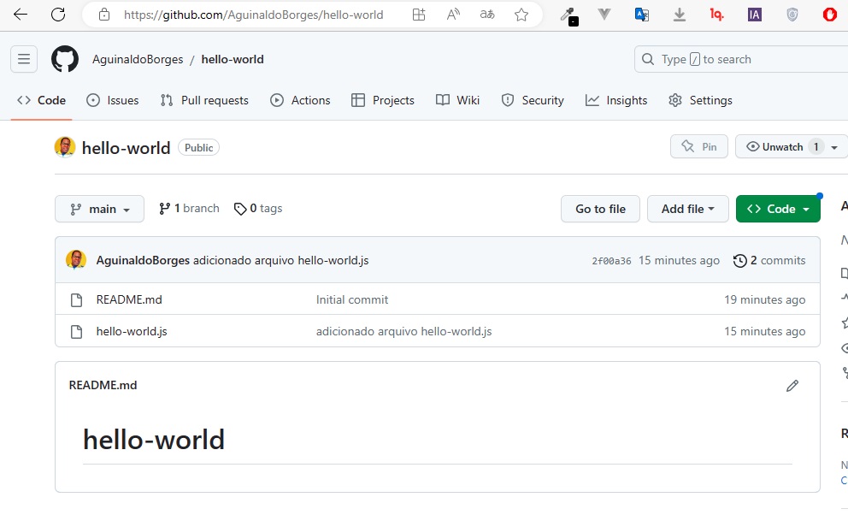Open the red 'lq' extension icon
This screenshot has width=848, height=515.
pyautogui.click(x=716, y=15)
